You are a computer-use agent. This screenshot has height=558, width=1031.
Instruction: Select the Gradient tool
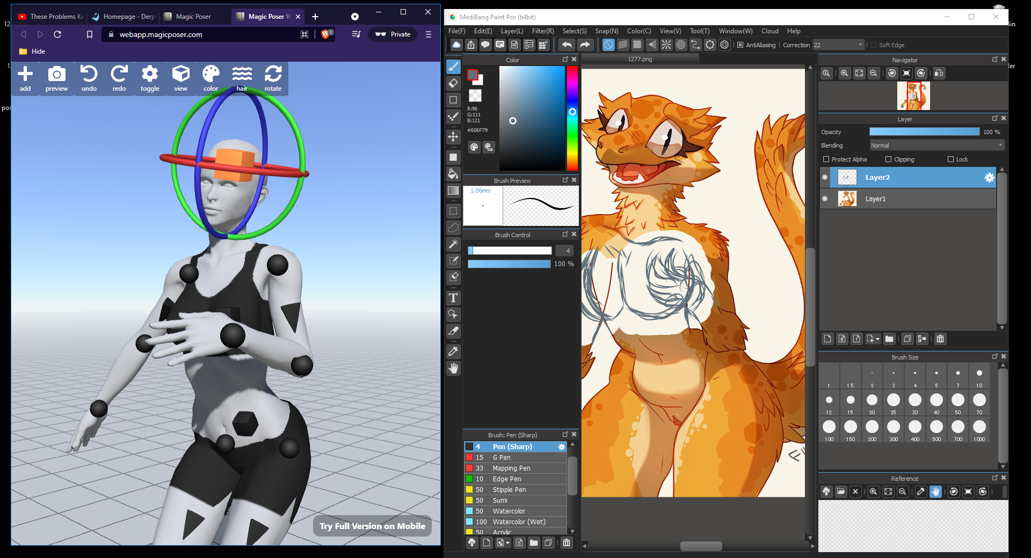point(454,190)
